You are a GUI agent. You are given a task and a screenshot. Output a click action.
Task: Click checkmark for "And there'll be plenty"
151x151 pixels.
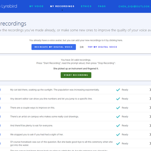(118, 126)
